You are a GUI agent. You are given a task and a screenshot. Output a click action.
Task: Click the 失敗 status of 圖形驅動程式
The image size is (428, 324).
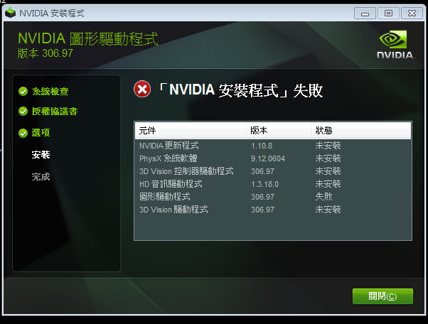(x=323, y=197)
